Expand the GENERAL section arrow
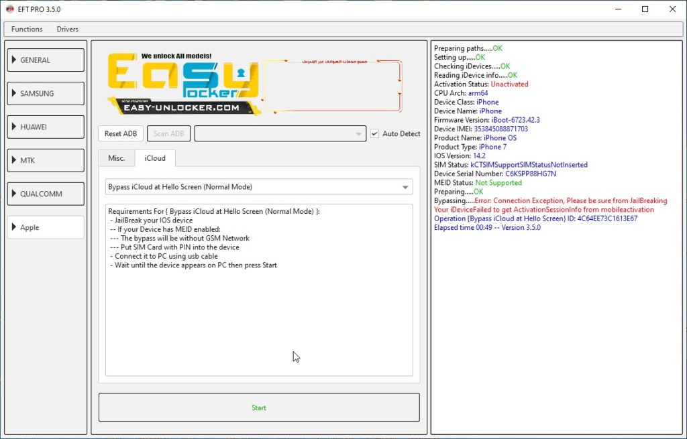Screen dimensions: 687x439 pos(14,60)
